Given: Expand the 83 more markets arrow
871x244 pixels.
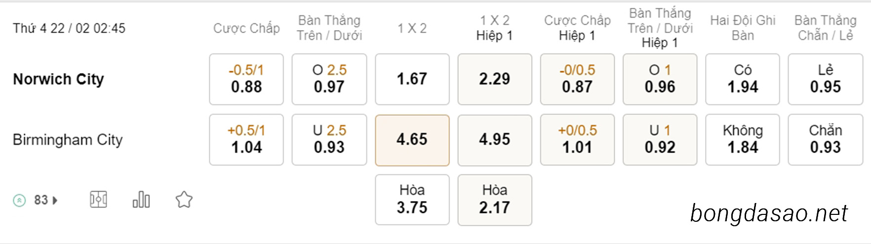Looking at the screenshot, I should point(55,200).
